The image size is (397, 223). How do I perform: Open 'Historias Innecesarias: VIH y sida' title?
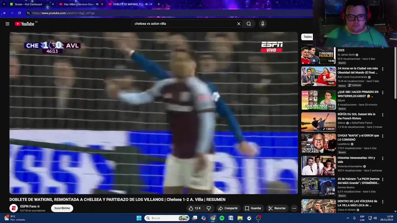coord(356,160)
